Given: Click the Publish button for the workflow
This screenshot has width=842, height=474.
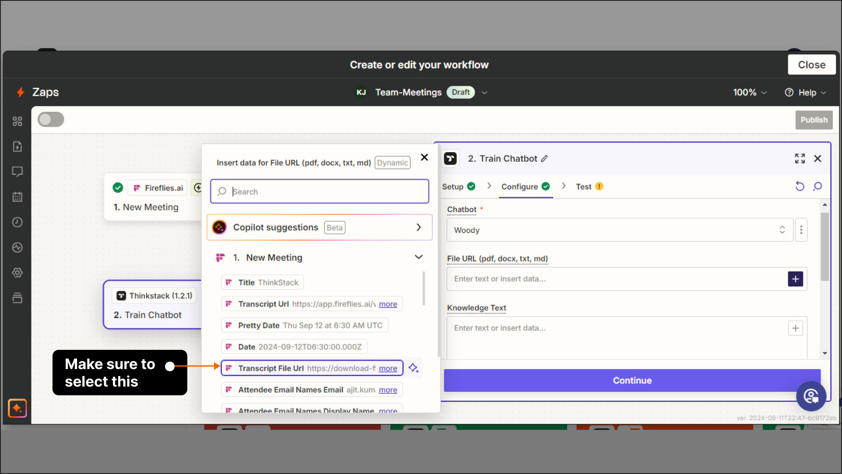Looking at the screenshot, I should pos(813,120).
